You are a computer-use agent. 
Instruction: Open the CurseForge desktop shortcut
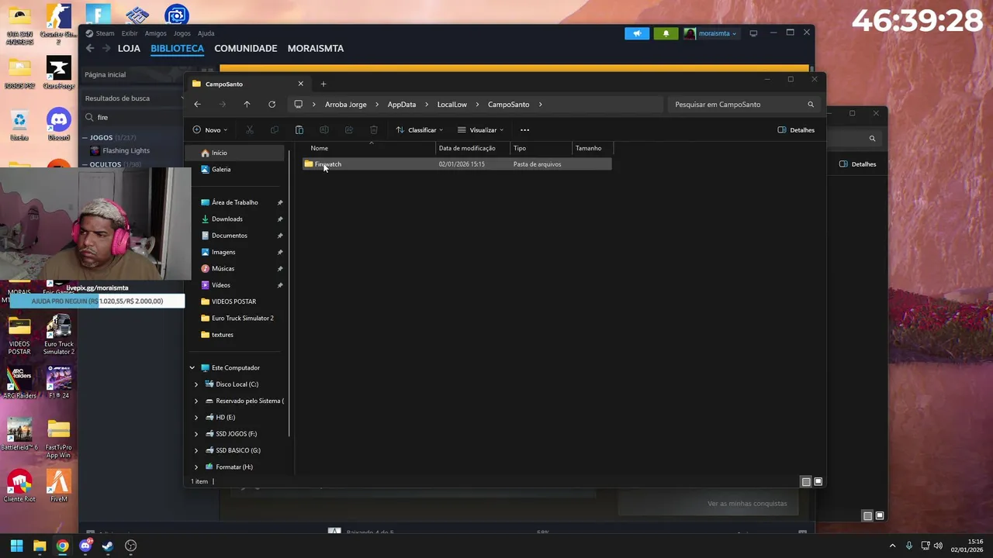[58, 74]
